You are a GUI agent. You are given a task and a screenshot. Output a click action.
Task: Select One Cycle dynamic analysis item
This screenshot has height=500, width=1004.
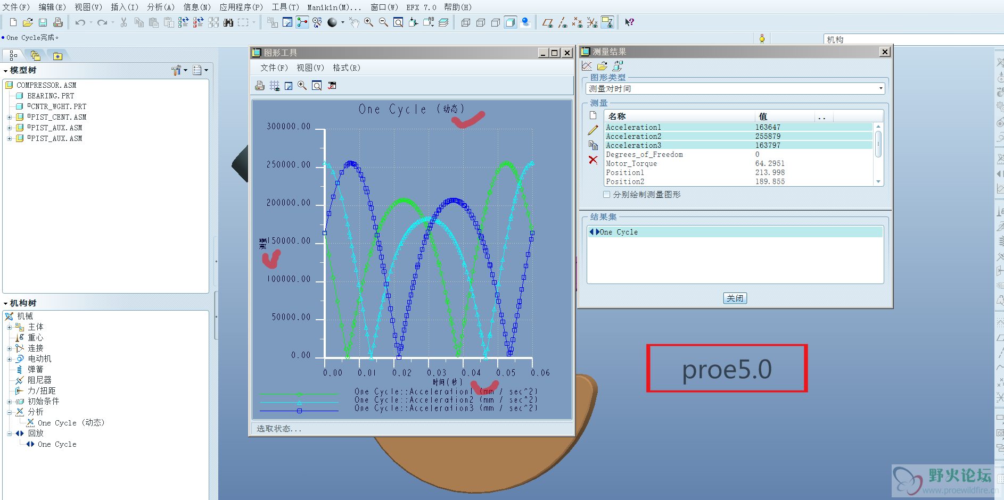tap(65, 423)
